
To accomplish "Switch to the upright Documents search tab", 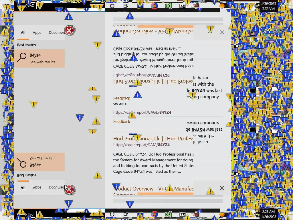I will [x=56, y=33].
